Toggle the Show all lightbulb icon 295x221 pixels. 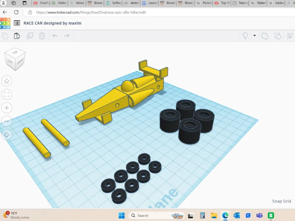245,36
